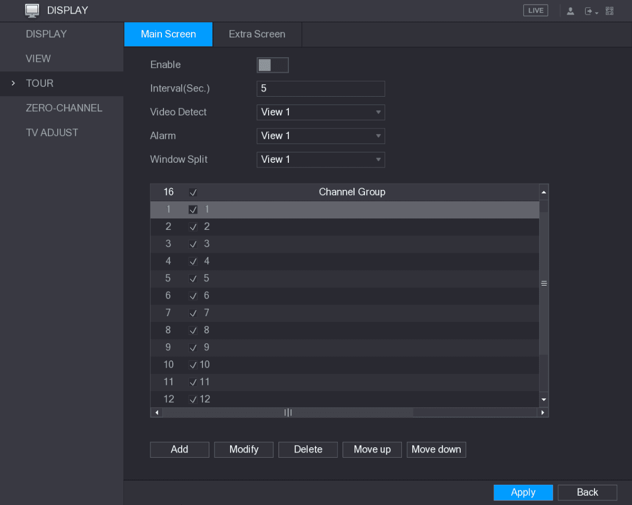Click the Delete button

click(308, 449)
